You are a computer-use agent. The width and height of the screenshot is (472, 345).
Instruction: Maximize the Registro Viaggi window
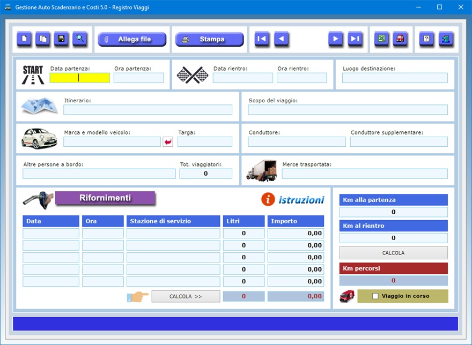(439, 7)
